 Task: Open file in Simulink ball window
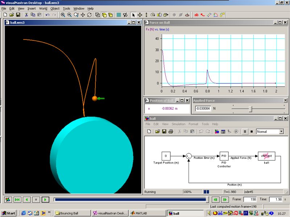pos(157,132)
